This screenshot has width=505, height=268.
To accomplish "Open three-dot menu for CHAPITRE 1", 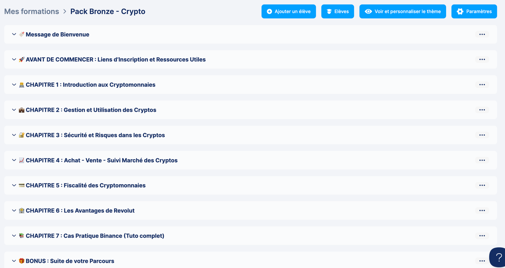I will tap(482, 85).
